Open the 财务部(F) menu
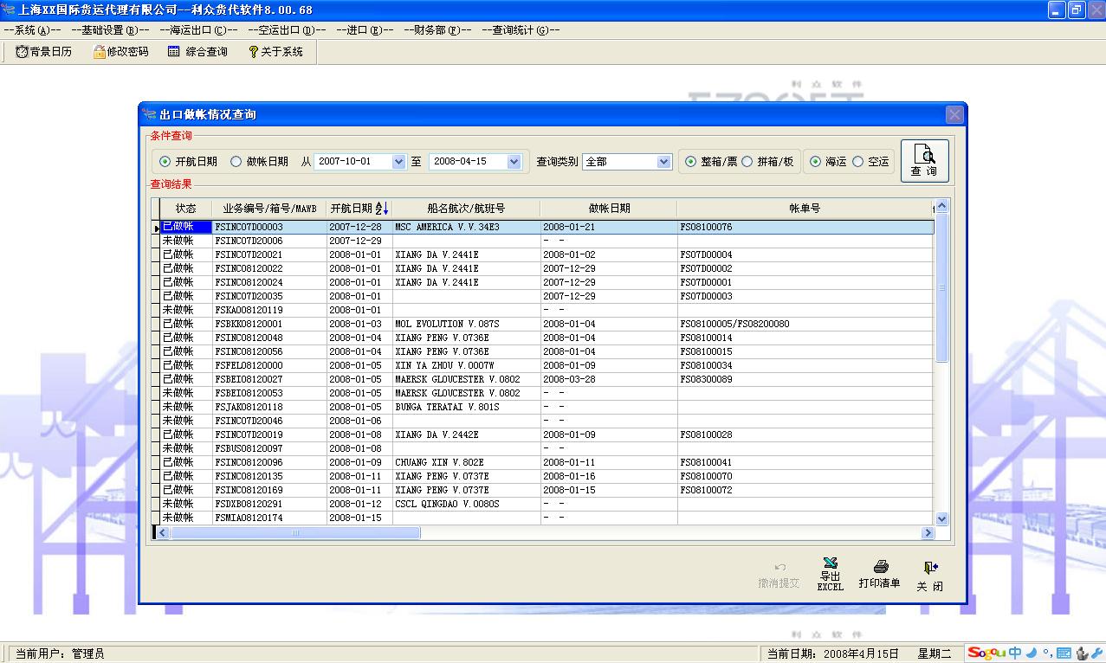Screen dimensions: 1106x663 (x=437, y=29)
